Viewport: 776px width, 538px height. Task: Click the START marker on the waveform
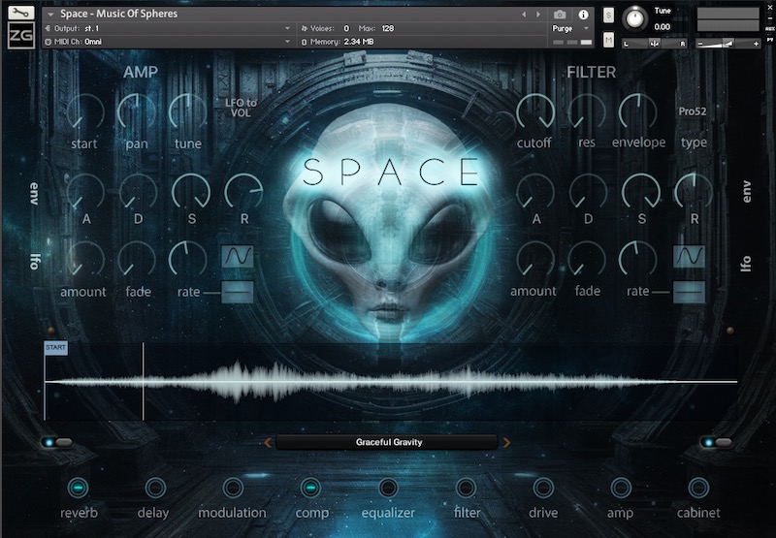55,348
